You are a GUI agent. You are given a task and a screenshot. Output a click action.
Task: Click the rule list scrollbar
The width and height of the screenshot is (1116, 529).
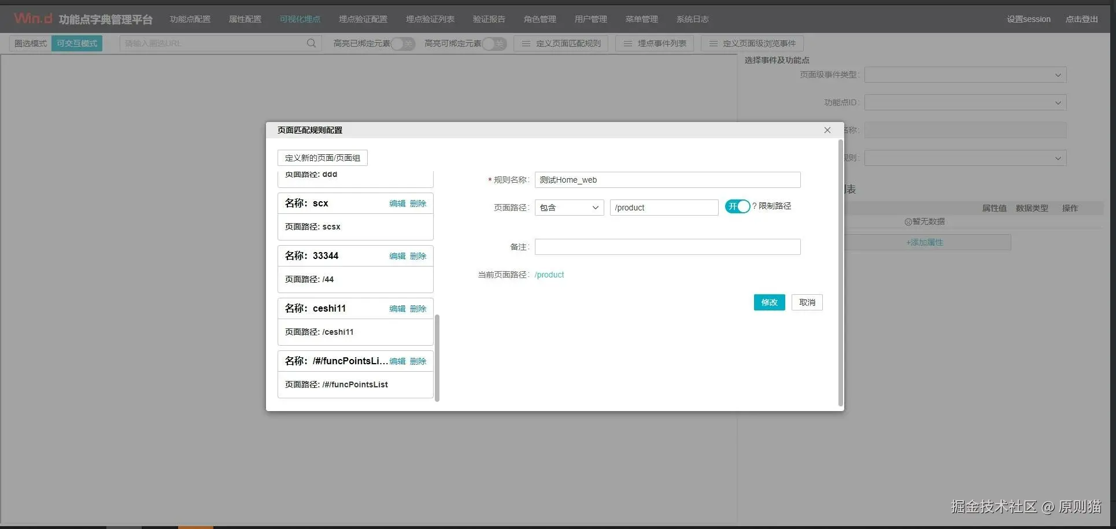(x=437, y=358)
